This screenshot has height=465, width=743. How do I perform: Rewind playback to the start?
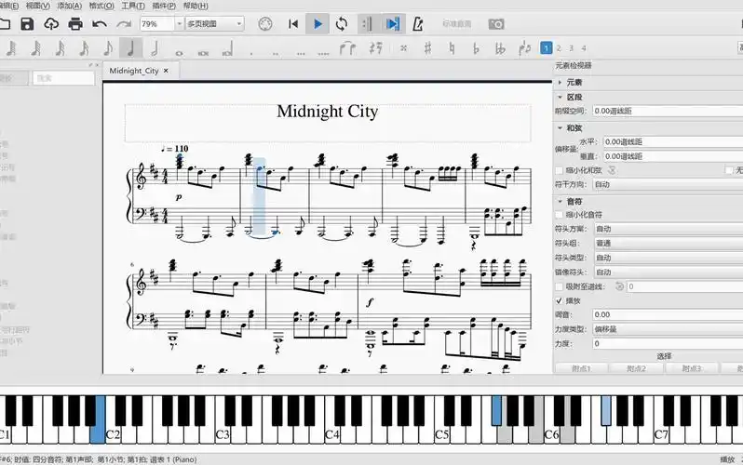coord(293,23)
